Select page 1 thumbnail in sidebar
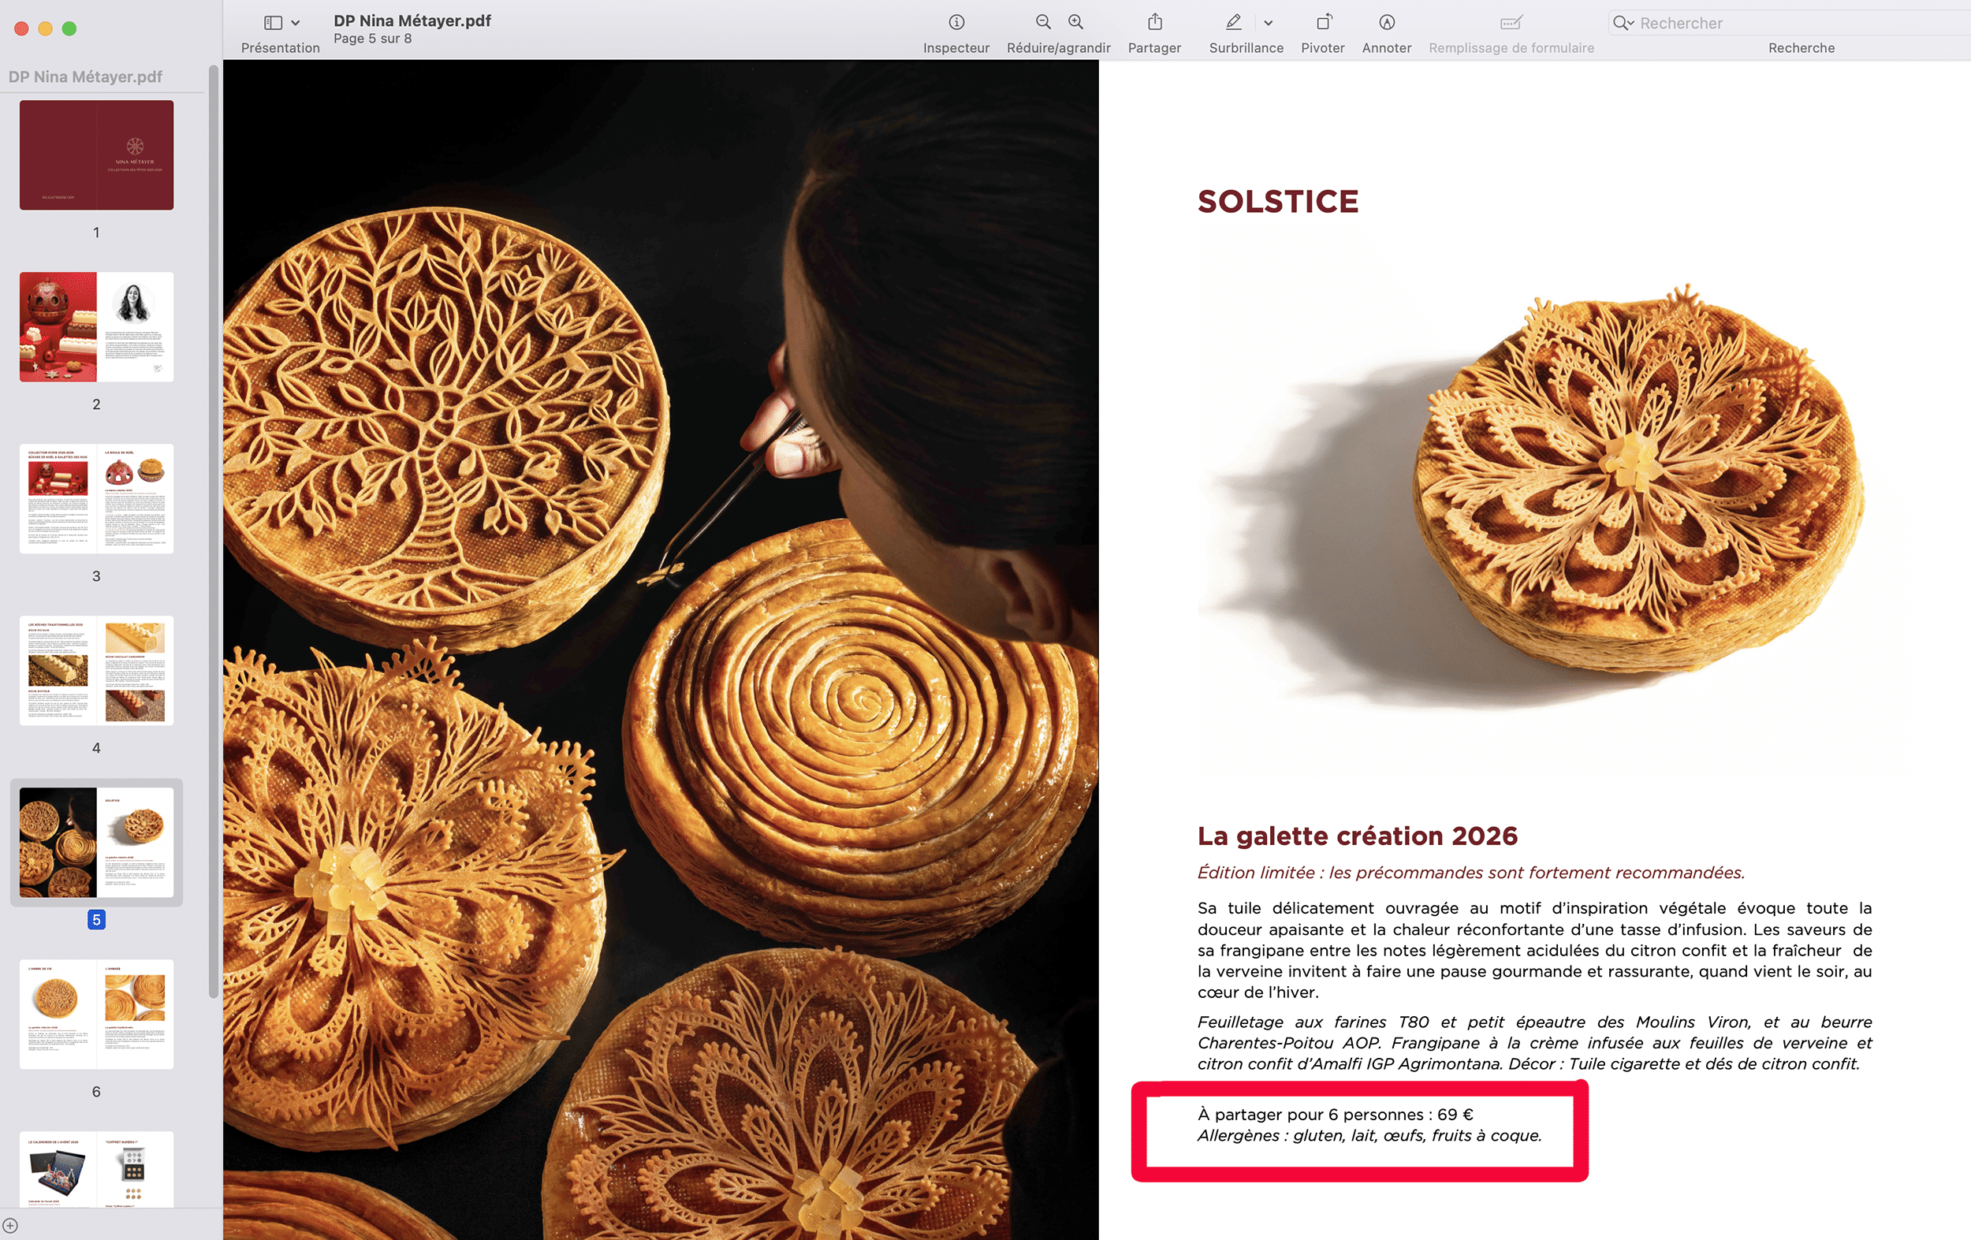This screenshot has width=1971, height=1240. [x=97, y=155]
